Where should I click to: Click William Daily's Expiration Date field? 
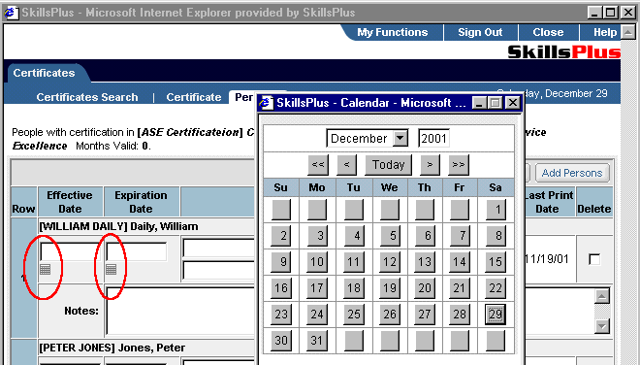pos(137,251)
